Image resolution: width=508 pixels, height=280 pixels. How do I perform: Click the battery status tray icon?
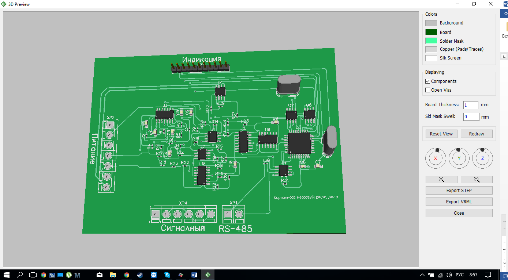pos(432,275)
